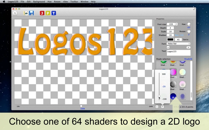This screenshot has height=130, width=209.
Task: Click the up-arrow button below Font dropdown
Action: tap(168, 47)
